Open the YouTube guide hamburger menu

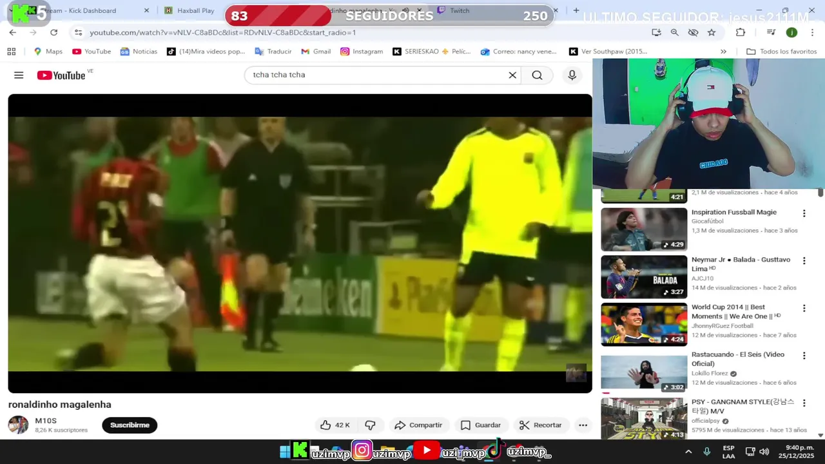coord(19,75)
